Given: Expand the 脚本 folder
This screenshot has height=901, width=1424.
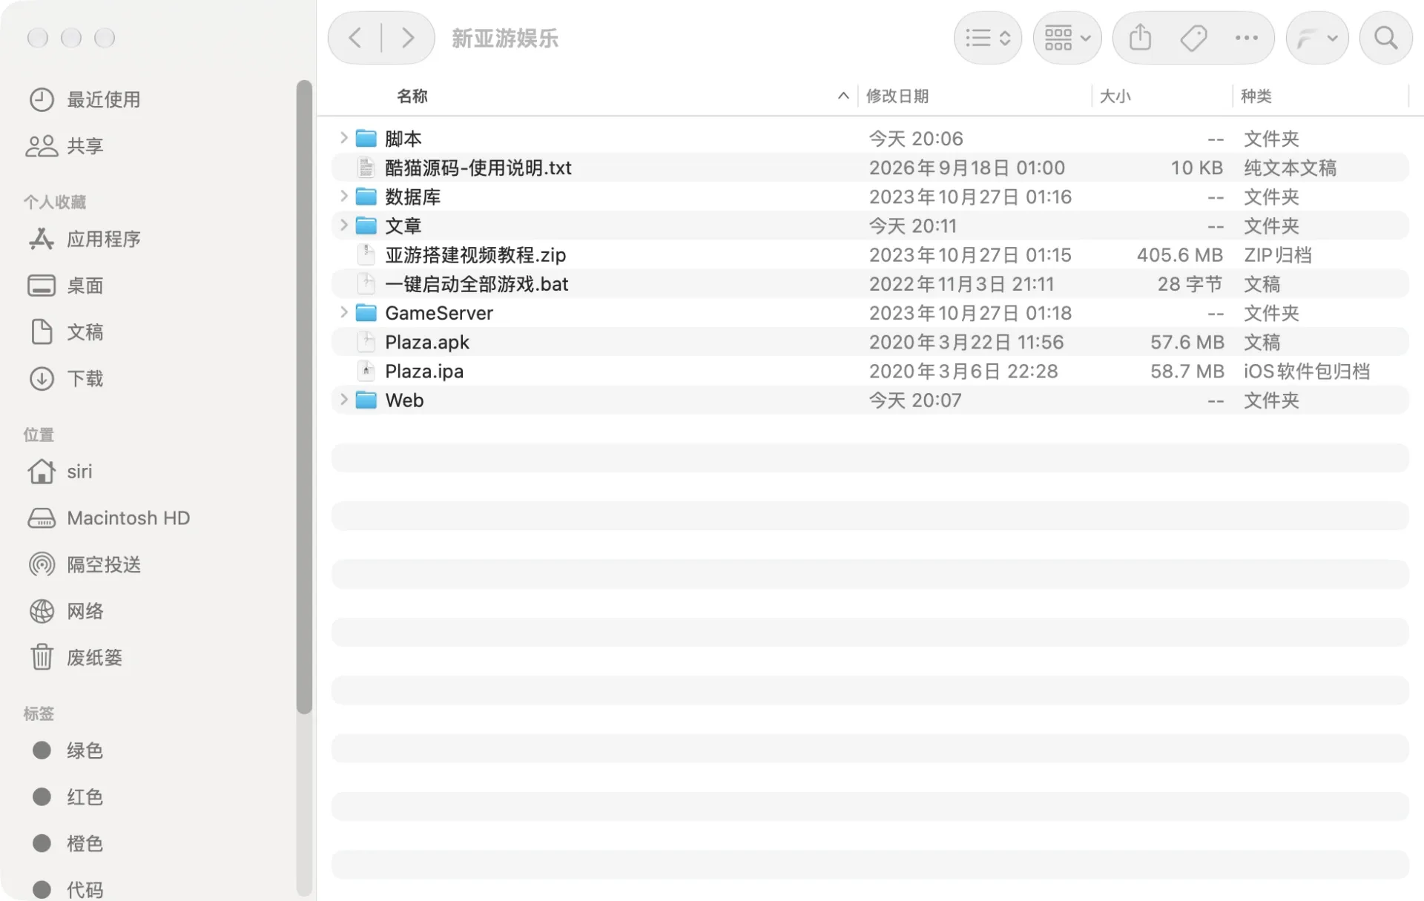Looking at the screenshot, I should (x=343, y=138).
